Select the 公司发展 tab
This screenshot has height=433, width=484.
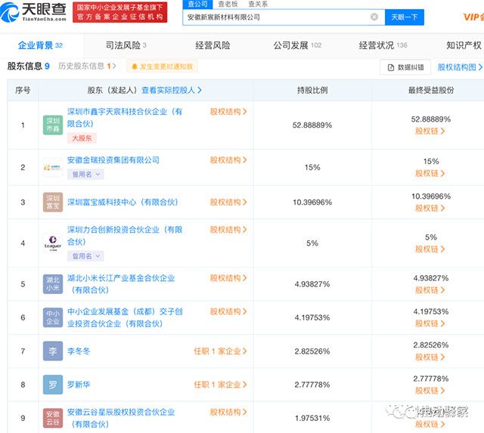(x=297, y=45)
